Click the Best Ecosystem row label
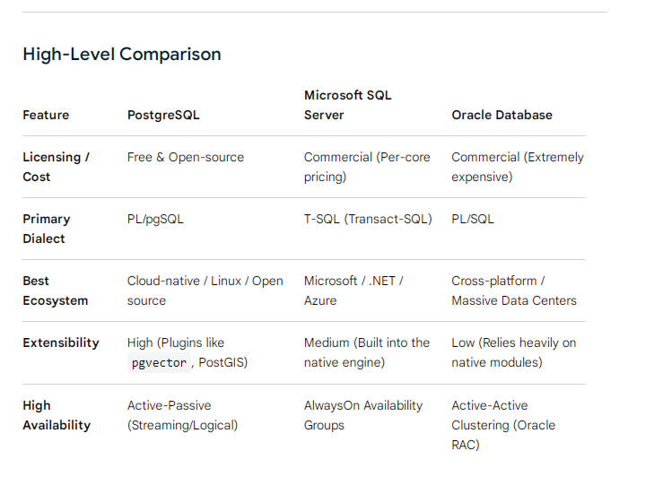This screenshot has width=663, height=494. pos(56,290)
